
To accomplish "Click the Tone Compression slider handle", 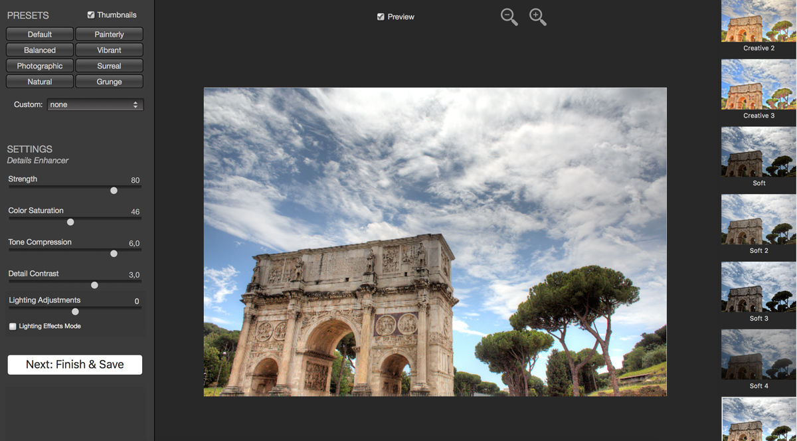I will pyautogui.click(x=114, y=254).
